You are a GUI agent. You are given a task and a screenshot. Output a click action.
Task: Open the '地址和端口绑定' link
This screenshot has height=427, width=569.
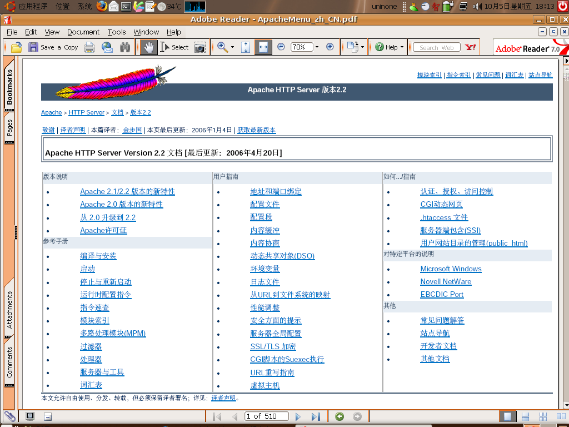point(276,191)
